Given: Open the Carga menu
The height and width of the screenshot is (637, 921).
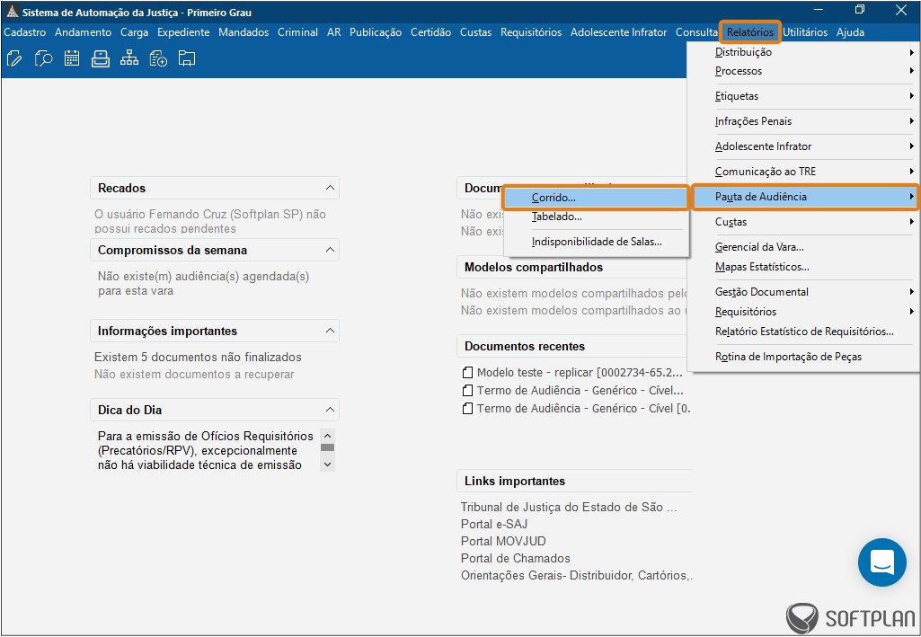Looking at the screenshot, I should [x=135, y=32].
